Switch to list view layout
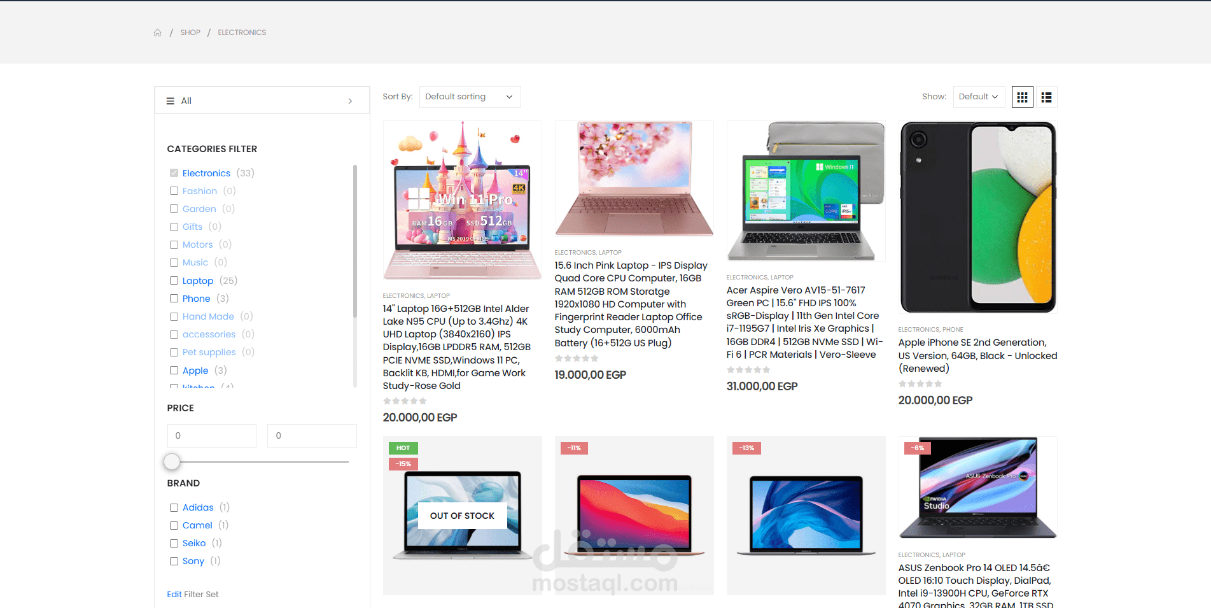 tap(1046, 97)
